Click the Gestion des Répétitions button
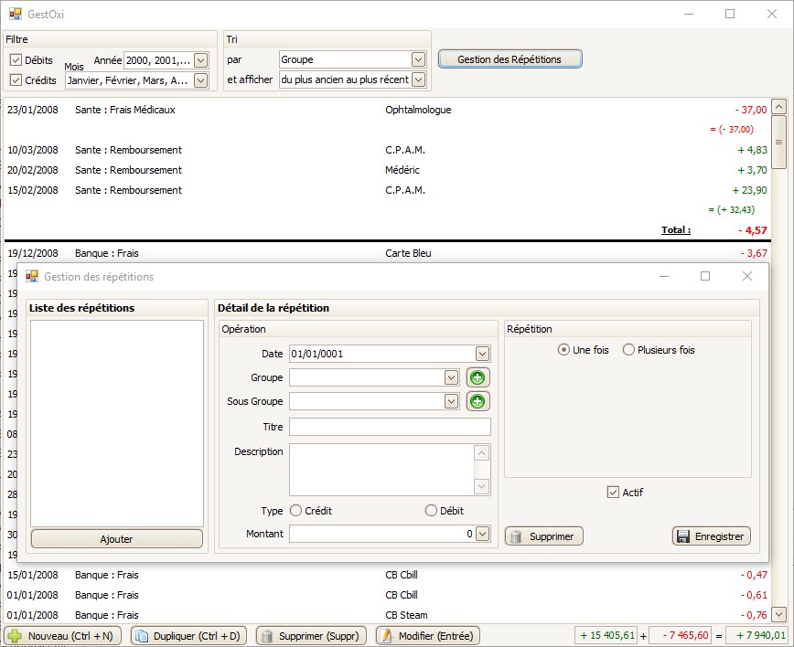The width and height of the screenshot is (794, 647). click(x=510, y=59)
